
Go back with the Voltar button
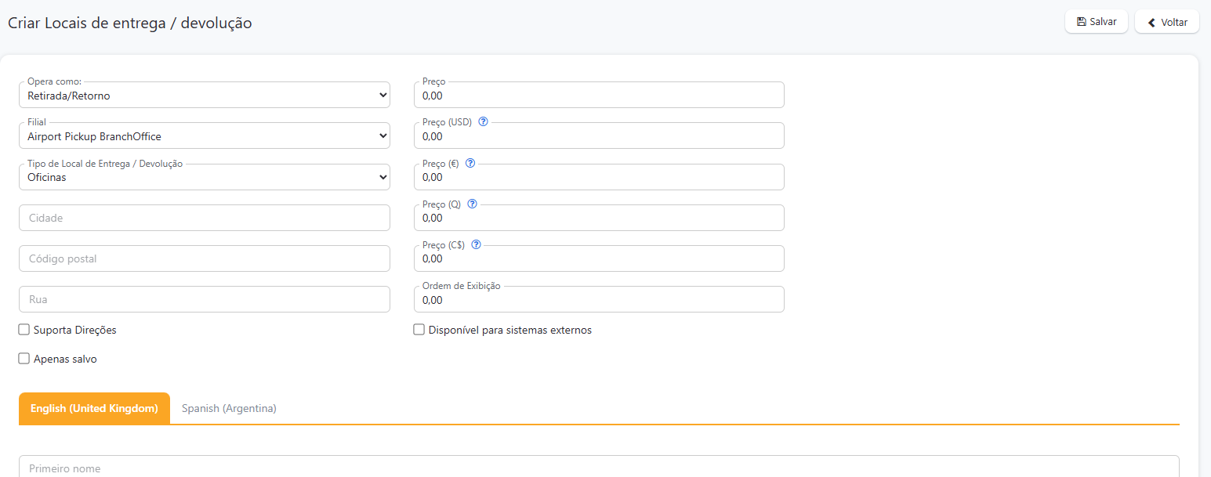[1166, 22]
